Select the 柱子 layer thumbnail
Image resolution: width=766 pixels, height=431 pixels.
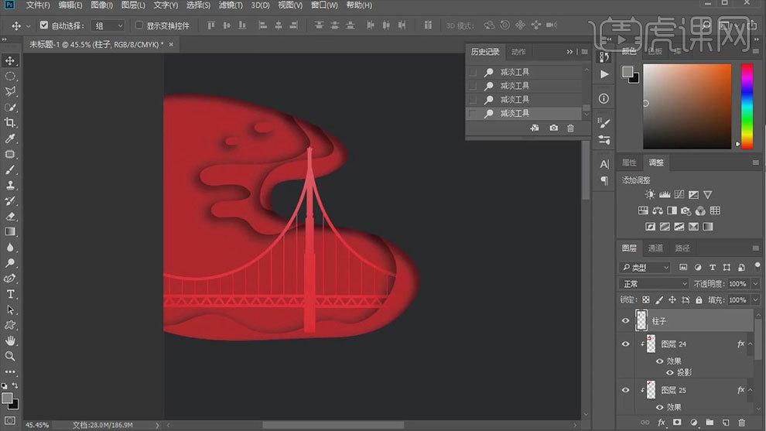[641, 320]
